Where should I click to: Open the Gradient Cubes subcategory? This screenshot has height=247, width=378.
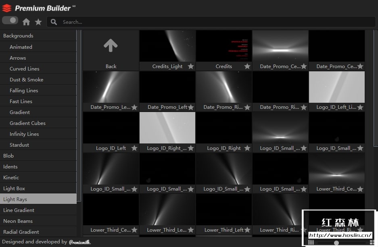38,123
